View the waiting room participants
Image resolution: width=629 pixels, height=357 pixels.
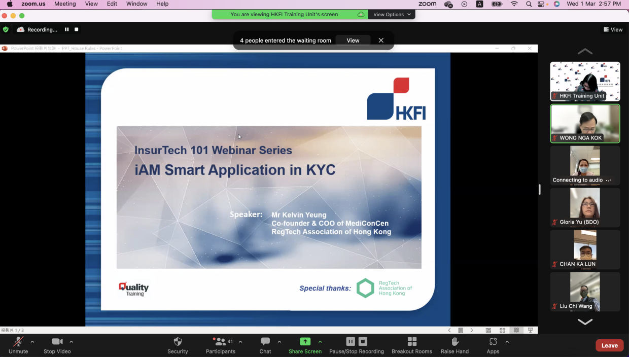click(353, 41)
